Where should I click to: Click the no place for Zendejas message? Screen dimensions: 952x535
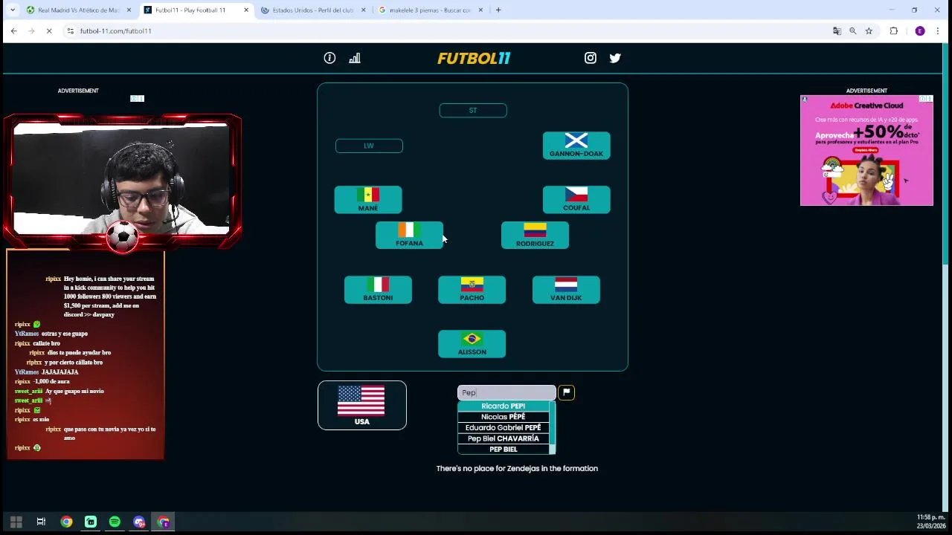(x=517, y=468)
